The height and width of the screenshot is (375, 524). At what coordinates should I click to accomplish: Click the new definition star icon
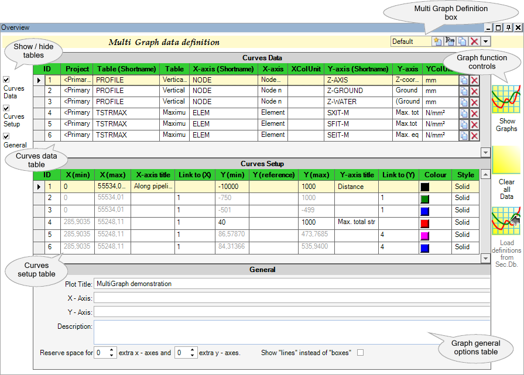437,42
